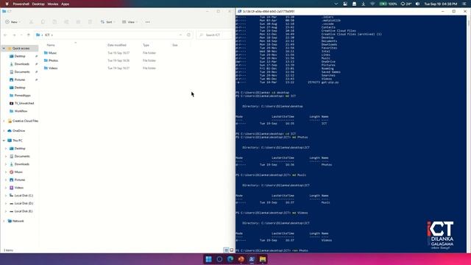Go up one folder level
The width and height of the screenshot is (471, 265).
(29, 35)
